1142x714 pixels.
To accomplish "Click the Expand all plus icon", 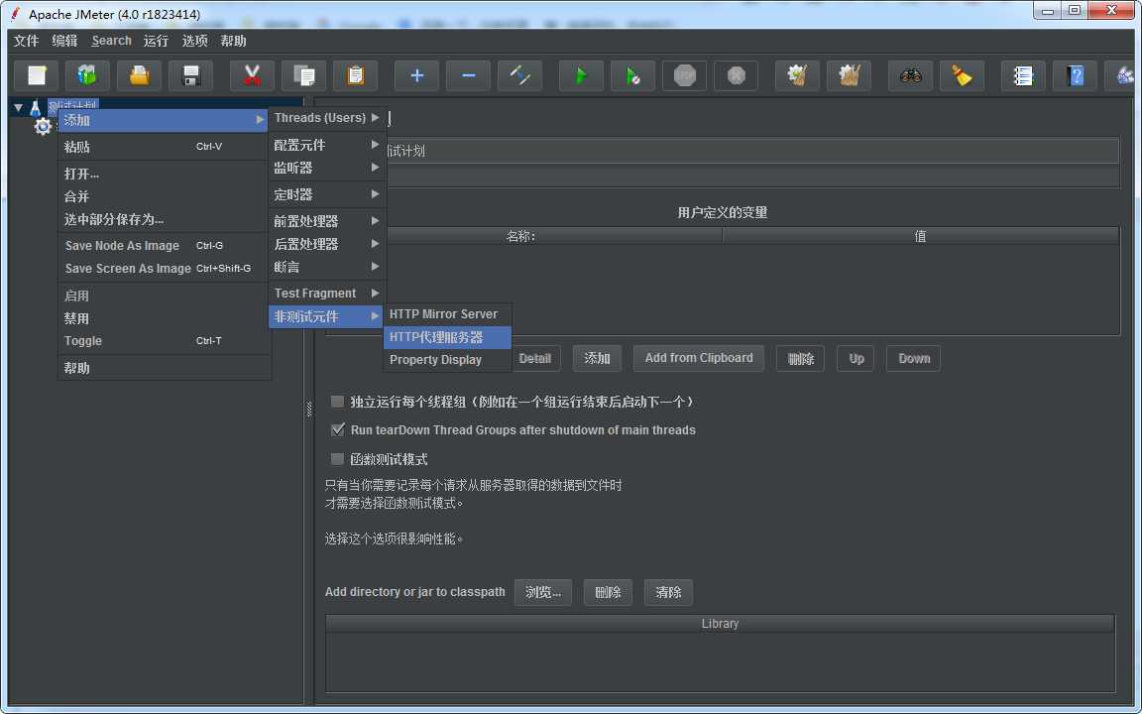I will pos(416,75).
